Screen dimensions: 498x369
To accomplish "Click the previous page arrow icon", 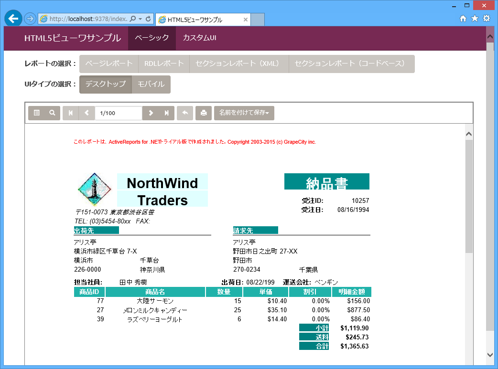I will click(87, 113).
